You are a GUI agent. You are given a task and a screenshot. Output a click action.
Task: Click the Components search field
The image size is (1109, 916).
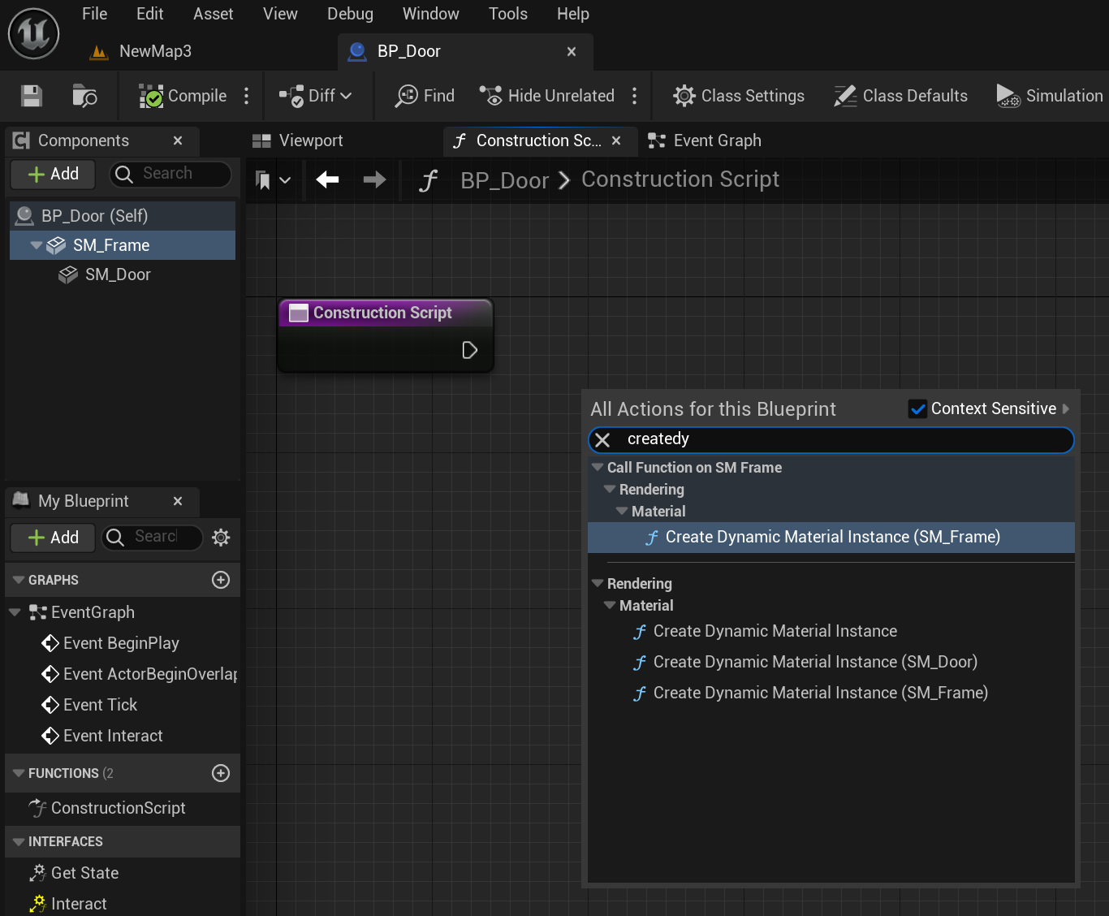[170, 174]
